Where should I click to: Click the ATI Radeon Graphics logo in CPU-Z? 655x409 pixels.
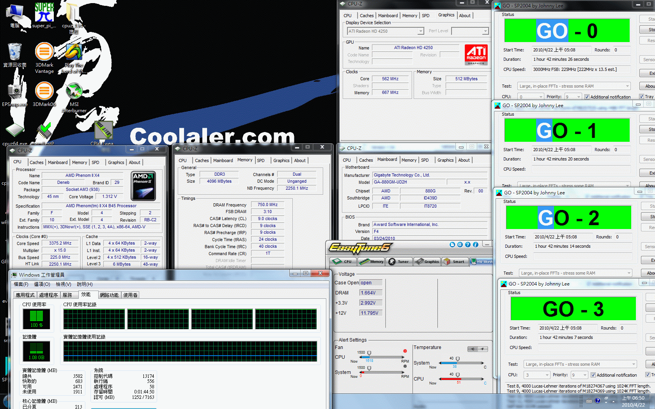476,55
